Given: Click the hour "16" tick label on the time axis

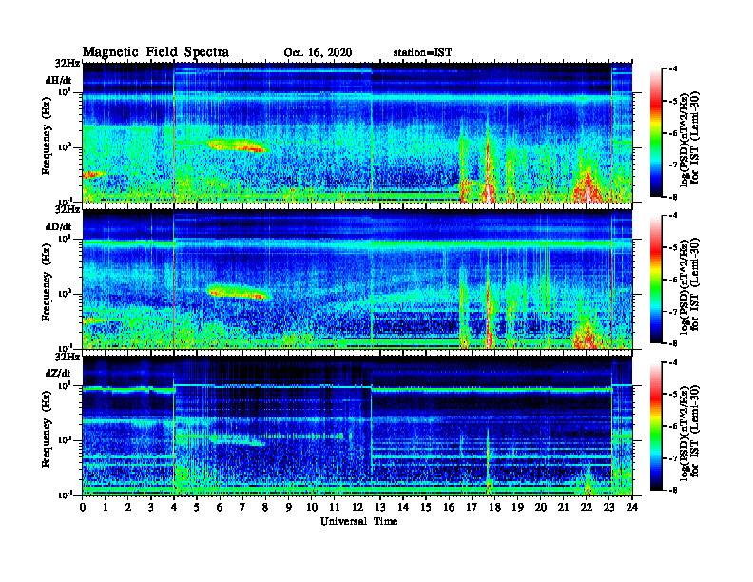Looking at the screenshot, I should (x=449, y=508).
